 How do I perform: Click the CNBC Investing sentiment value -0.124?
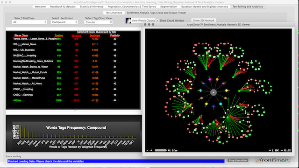coord(95,89)
